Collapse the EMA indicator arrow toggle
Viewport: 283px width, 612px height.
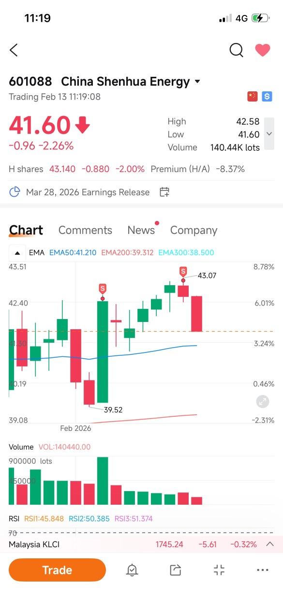coord(17,252)
